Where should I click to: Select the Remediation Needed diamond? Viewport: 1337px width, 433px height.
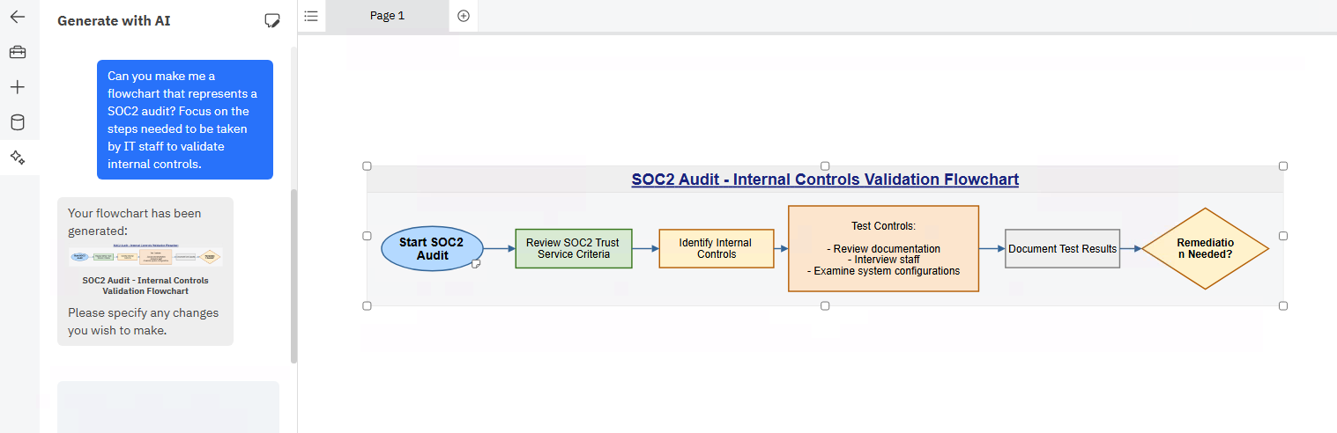1205,249
